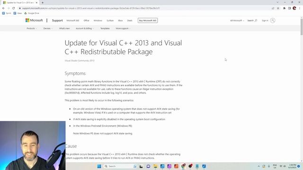
Task: Open the What's new link
Action: click(x=64, y=28)
